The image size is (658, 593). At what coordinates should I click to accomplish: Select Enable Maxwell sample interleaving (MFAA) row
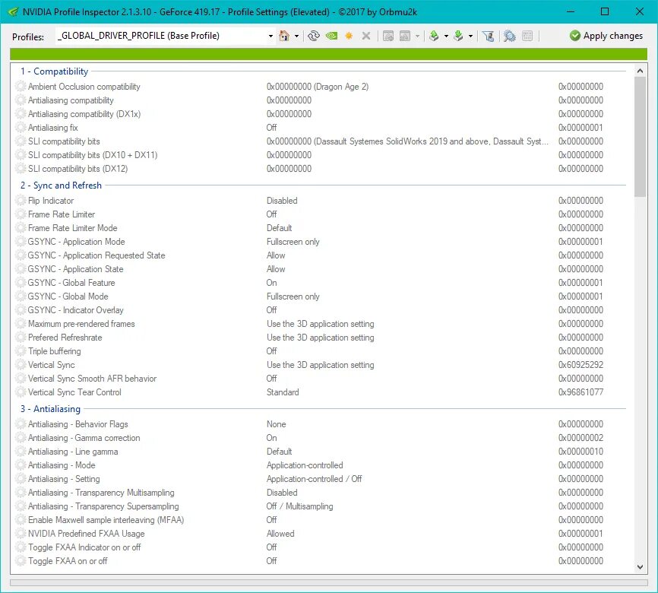(x=322, y=520)
